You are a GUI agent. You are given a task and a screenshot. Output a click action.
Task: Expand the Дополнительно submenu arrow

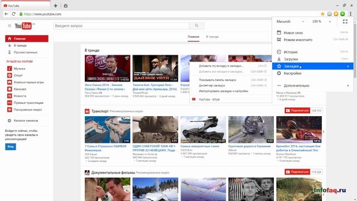click(x=348, y=85)
